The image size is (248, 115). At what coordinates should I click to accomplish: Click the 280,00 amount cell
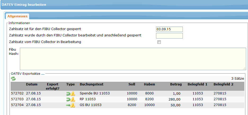175,99
